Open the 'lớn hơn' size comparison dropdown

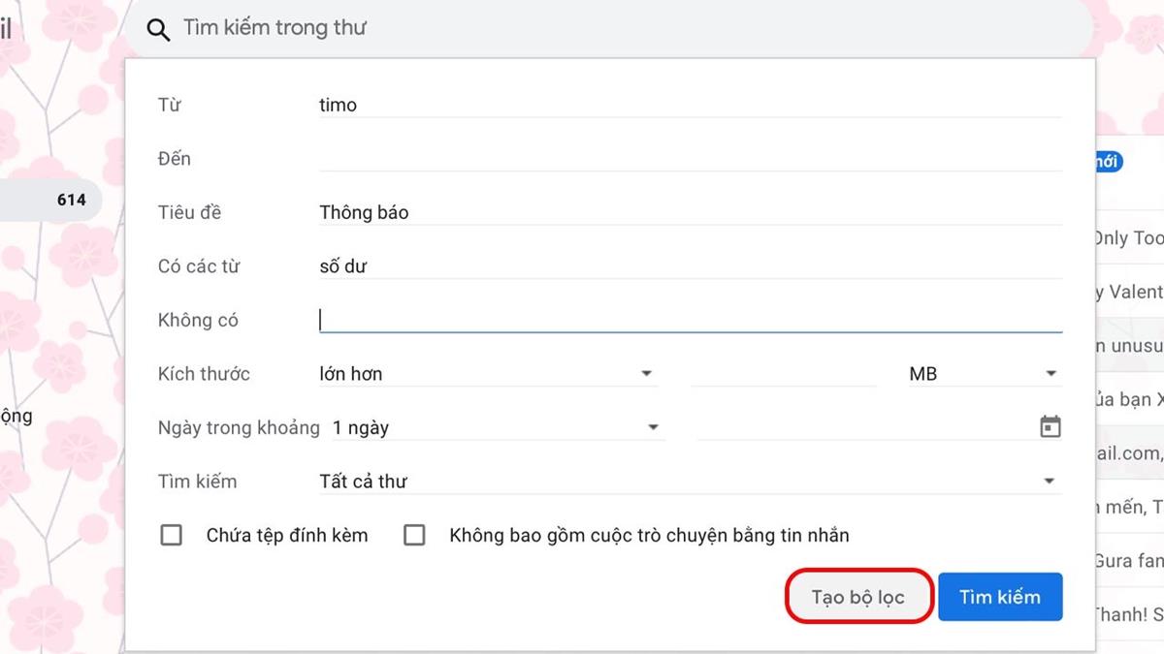point(487,374)
